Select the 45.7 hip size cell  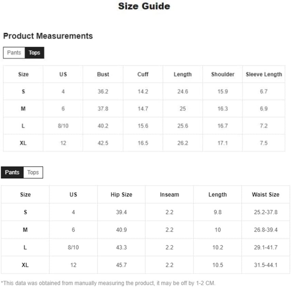coord(121,265)
